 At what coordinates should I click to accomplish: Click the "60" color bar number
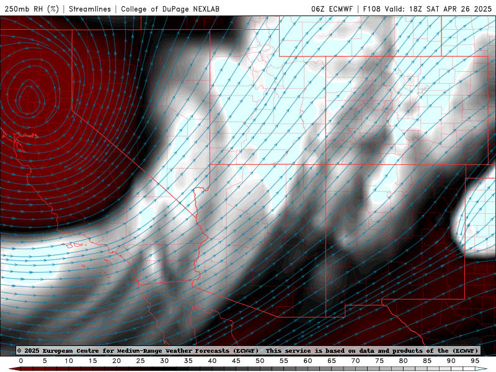click(308, 361)
